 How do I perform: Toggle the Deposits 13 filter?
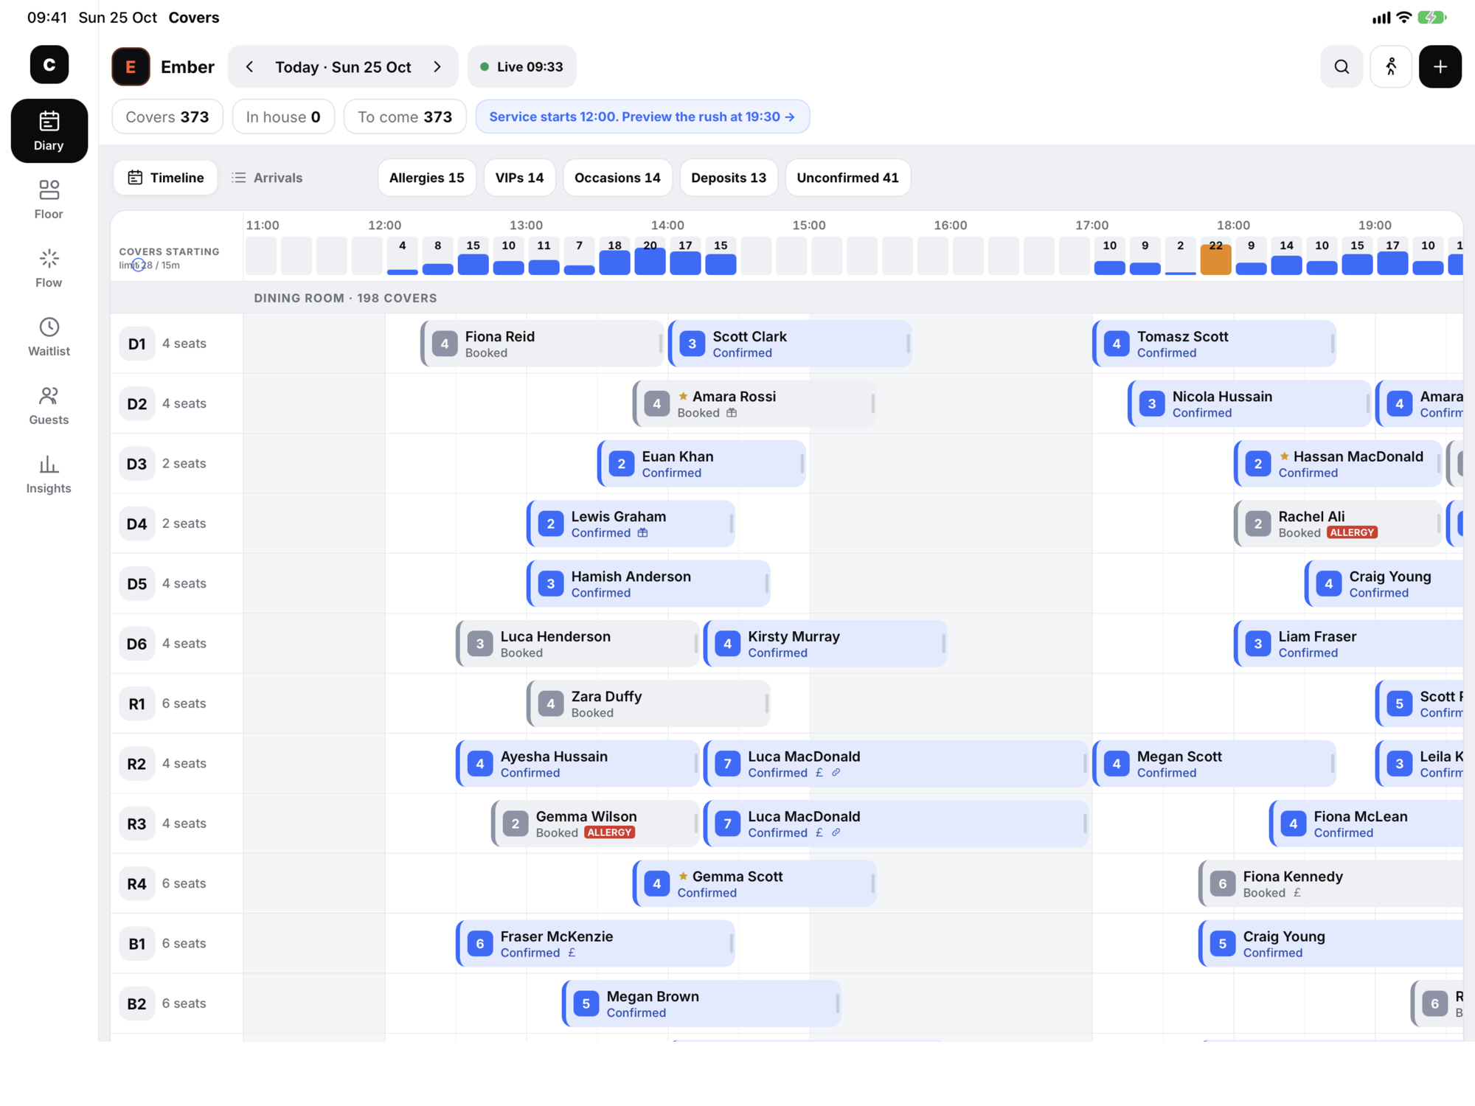(x=729, y=178)
